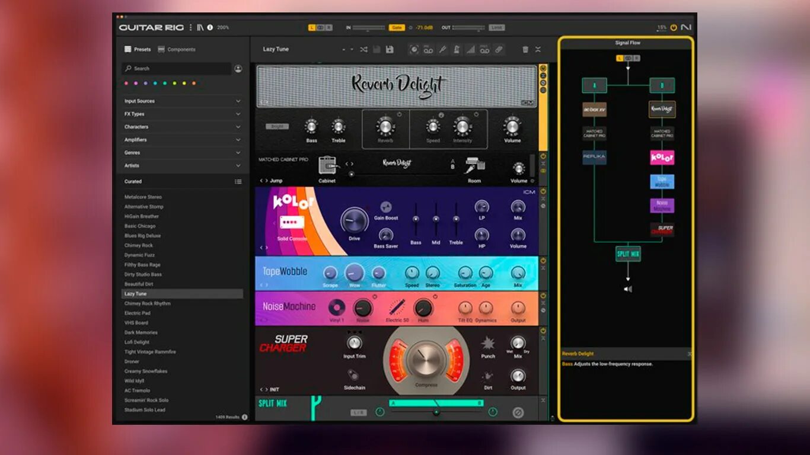Select the Electric 50 noise icon
Image resolution: width=810 pixels, height=455 pixels.
[397, 307]
